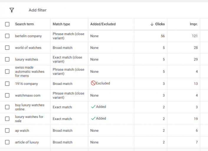Tick the luxury watches row checkbox
Screen dimensions: 208x151
7,60
